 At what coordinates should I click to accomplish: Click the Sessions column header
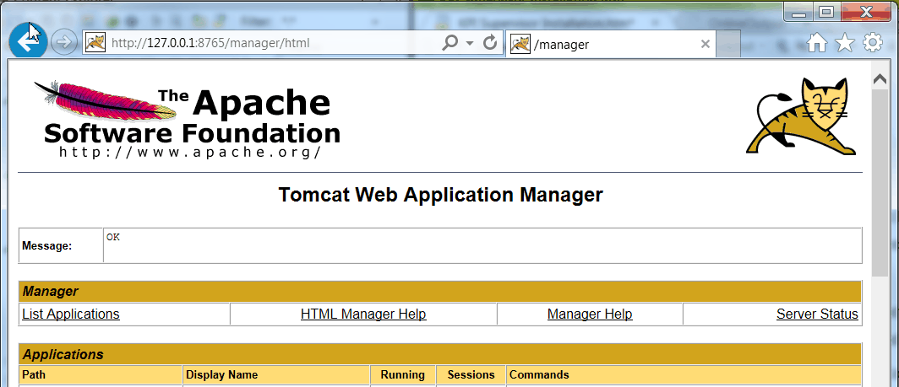(x=471, y=375)
